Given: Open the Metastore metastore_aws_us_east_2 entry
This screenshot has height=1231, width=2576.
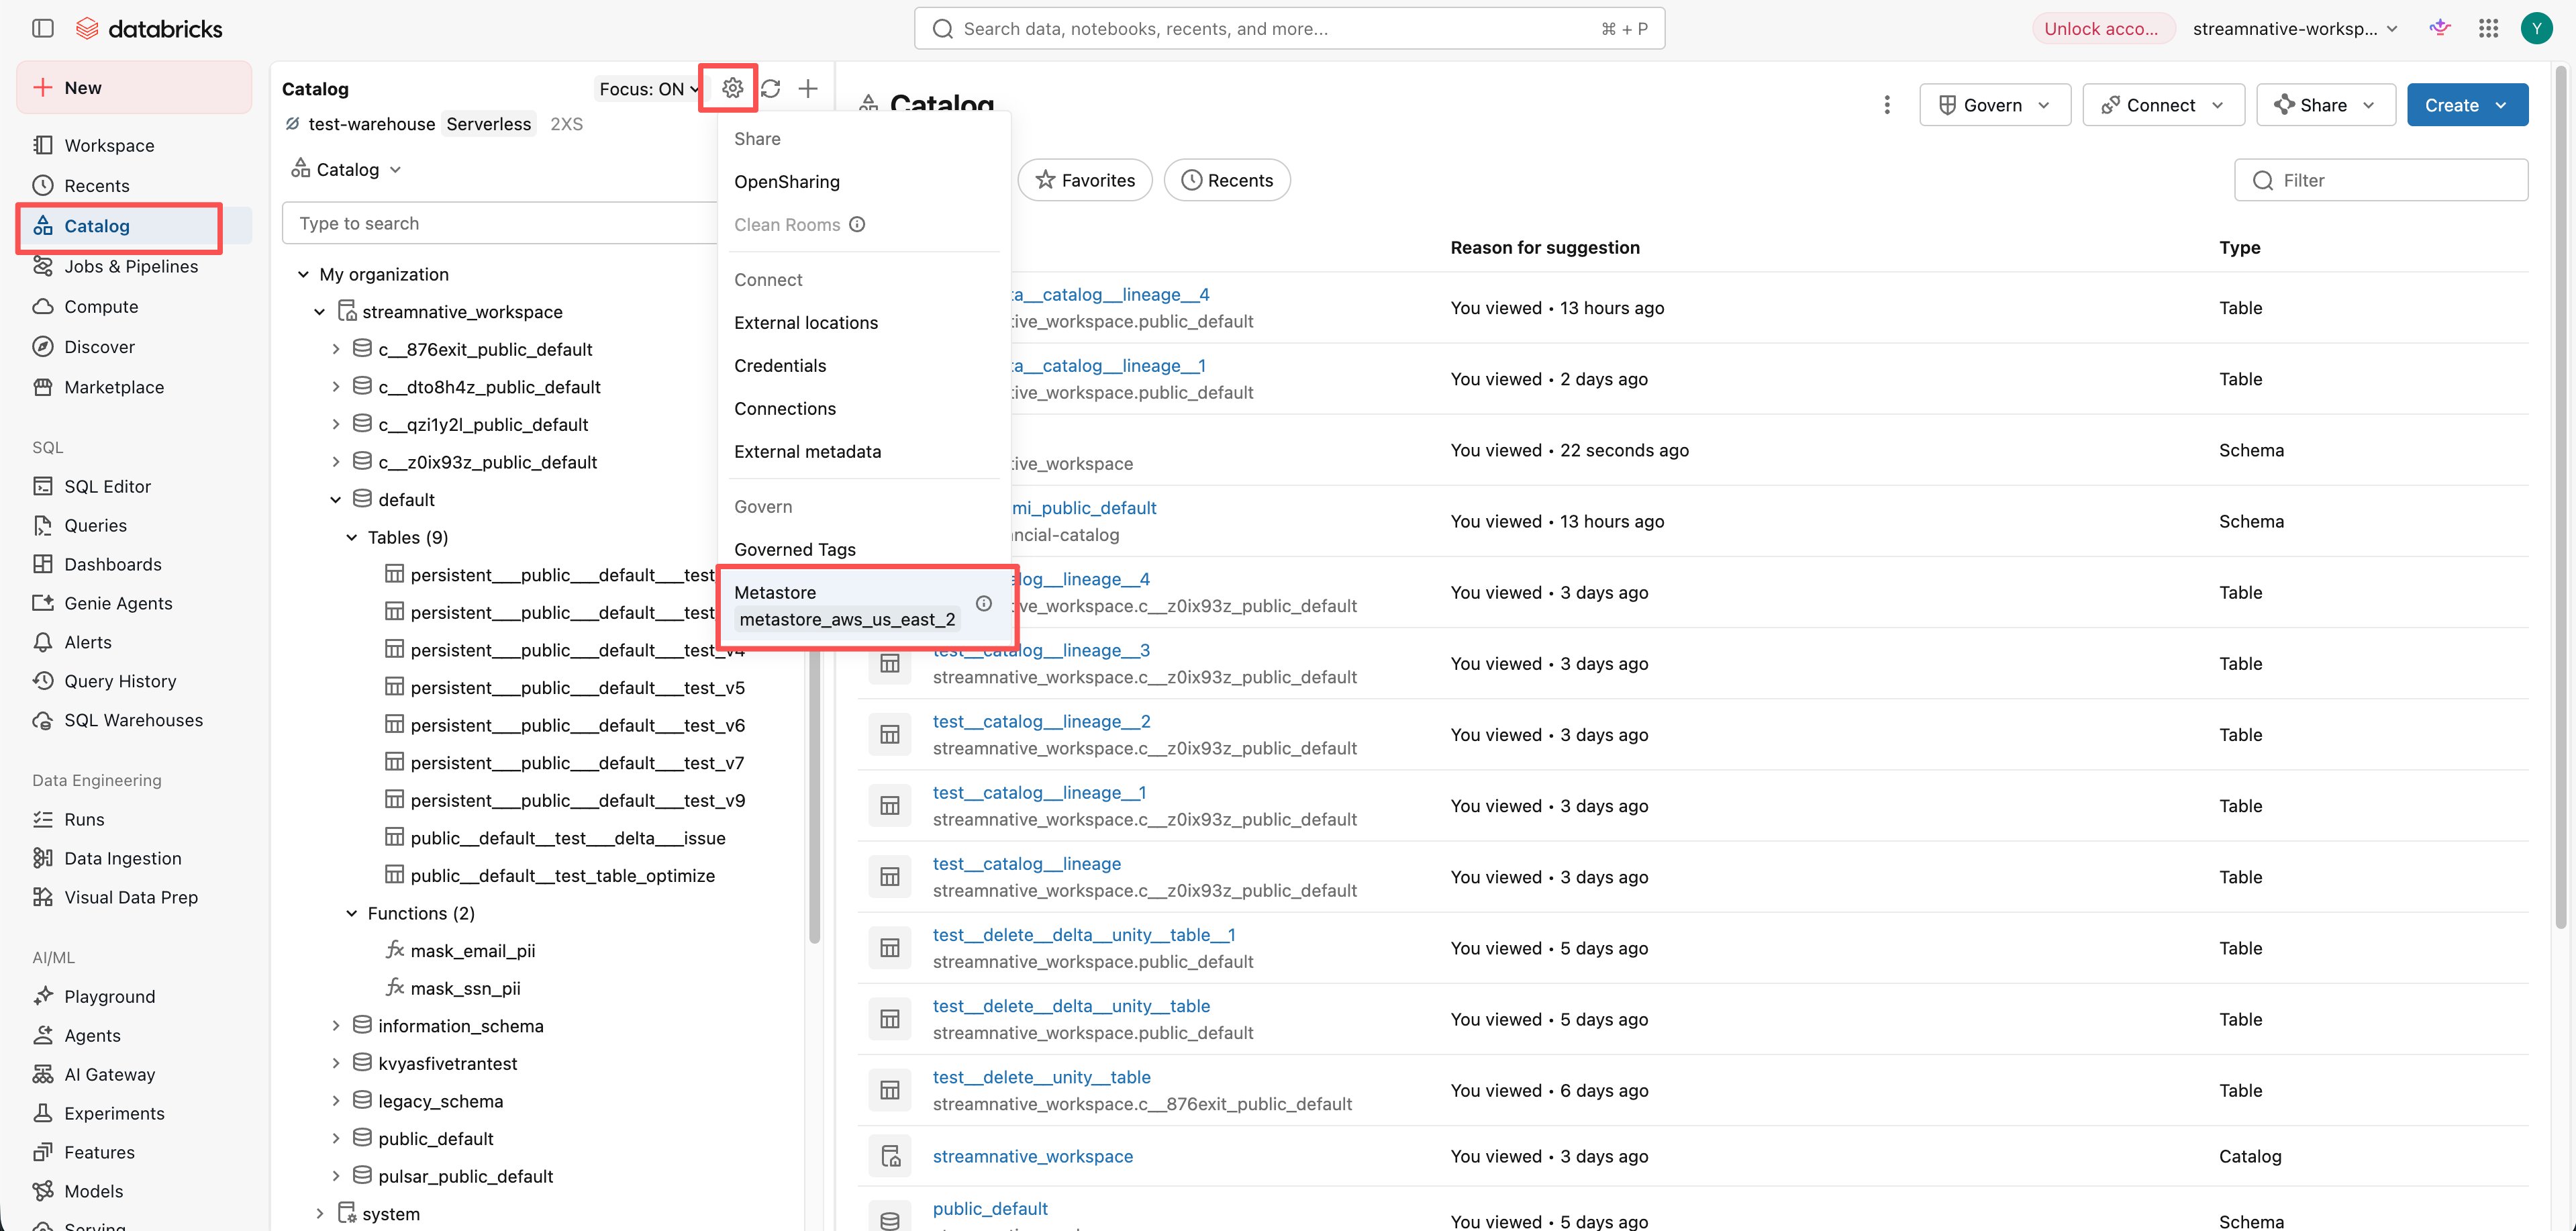Looking at the screenshot, I should pyautogui.click(x=864, y=605).
